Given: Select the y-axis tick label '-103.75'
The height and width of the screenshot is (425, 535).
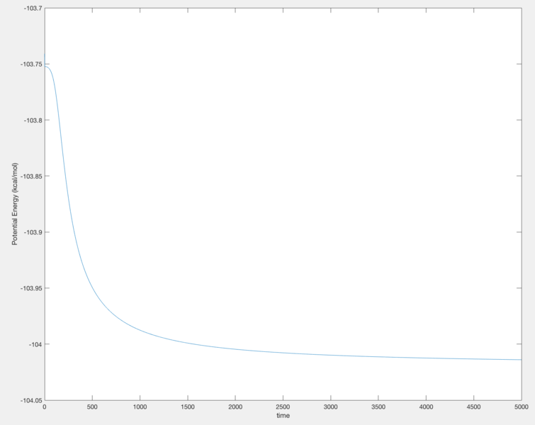Looking at the screenshot, I should (x=32, y=64).
